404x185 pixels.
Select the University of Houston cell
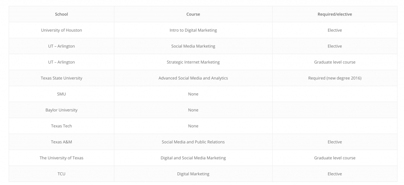61,30
